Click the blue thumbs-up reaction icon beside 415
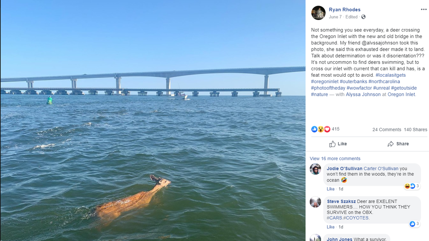Image resolution: width=429 pixels, height=241 pixels. click(x=314, y=129)
